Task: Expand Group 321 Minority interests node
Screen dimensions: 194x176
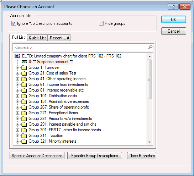Action: point(17,141)
